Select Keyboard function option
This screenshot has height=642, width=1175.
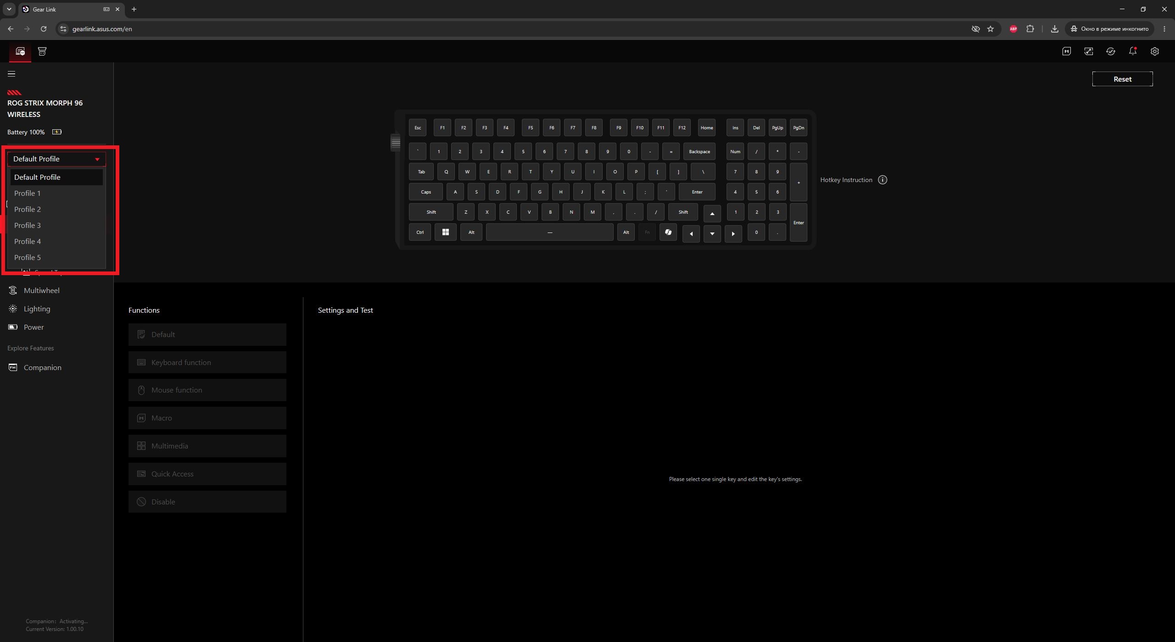[x=207, y=362]
